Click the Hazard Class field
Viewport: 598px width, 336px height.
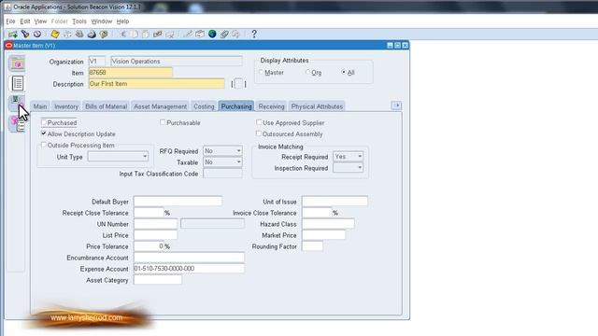[x=328, y=224]
